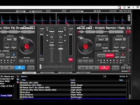Image resolution: width=140 pixels, height=105 pixels.
Task: Click the first BeatGrid effect parameter knob
Action: (x=116, y=45)
